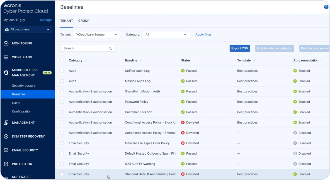Click the Export CSV button
This screenshot has width=330, height=180.
[240, 48]
